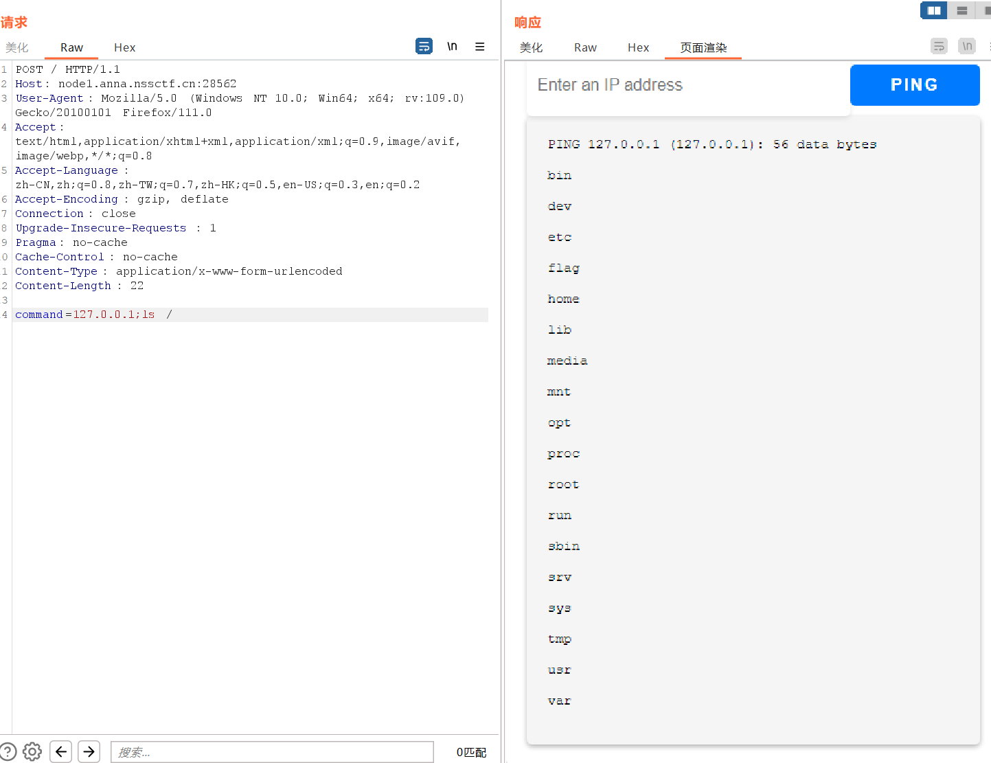Click the Pragma: no-cache header

pos(71,242)
